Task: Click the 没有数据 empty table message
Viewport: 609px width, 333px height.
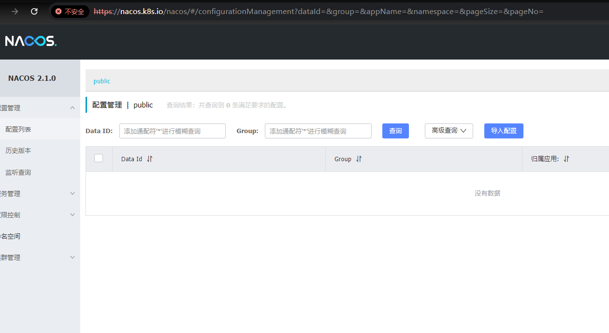Action: [487, 193]
